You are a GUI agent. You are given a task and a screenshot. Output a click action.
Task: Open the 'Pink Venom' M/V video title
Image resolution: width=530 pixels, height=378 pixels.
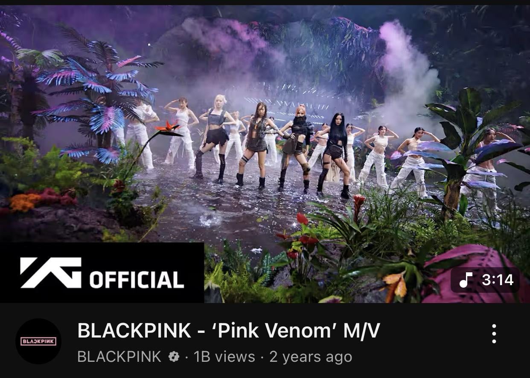[228, 331]
